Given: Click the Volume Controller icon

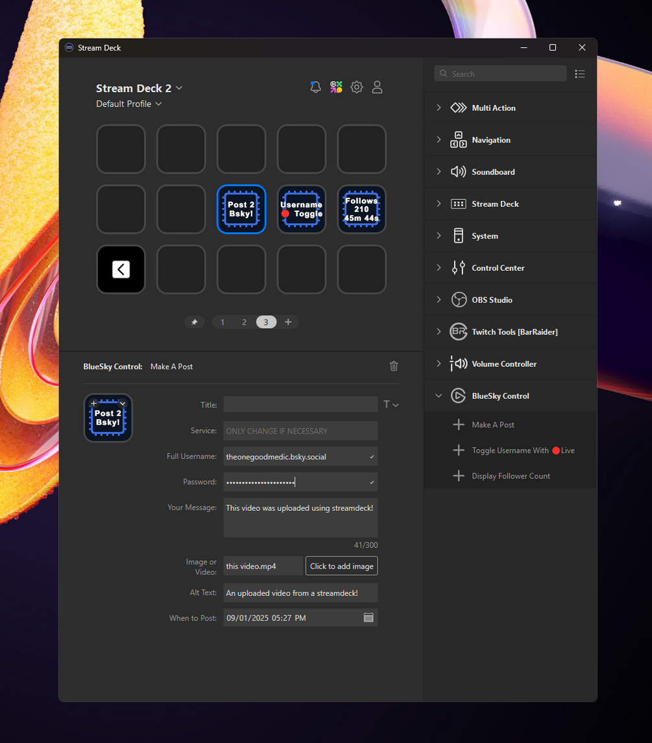Looking at the screenshot, I should (459, 364).
